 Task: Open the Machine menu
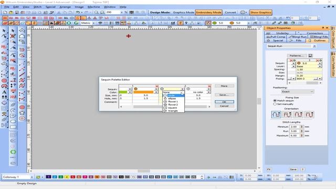[93, 7]
